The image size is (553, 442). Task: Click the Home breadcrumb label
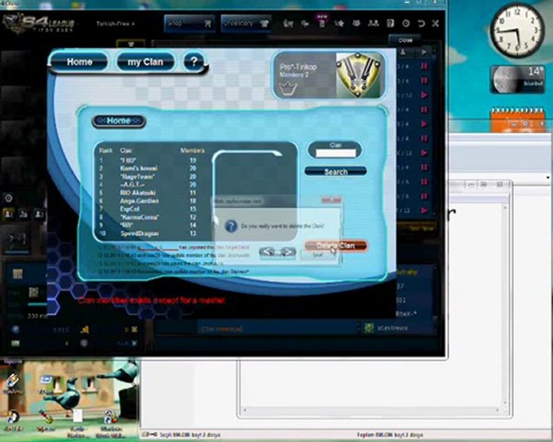(119, 121)
